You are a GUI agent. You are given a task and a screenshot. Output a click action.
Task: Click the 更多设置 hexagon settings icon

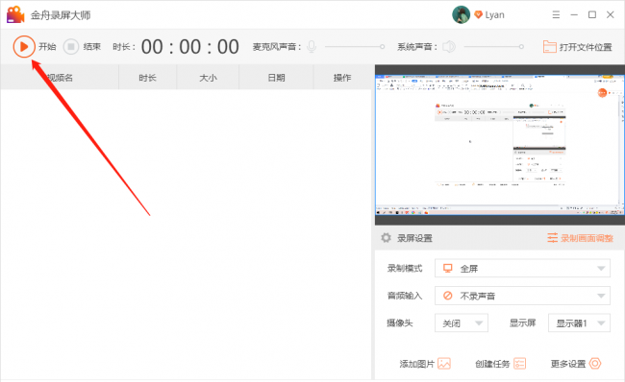(594, 364)
